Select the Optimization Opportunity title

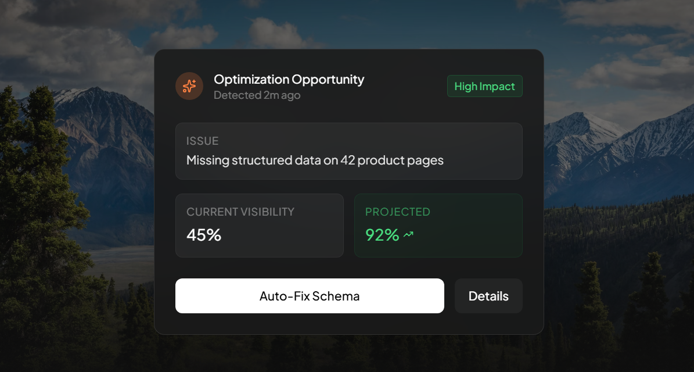[289, 80]
